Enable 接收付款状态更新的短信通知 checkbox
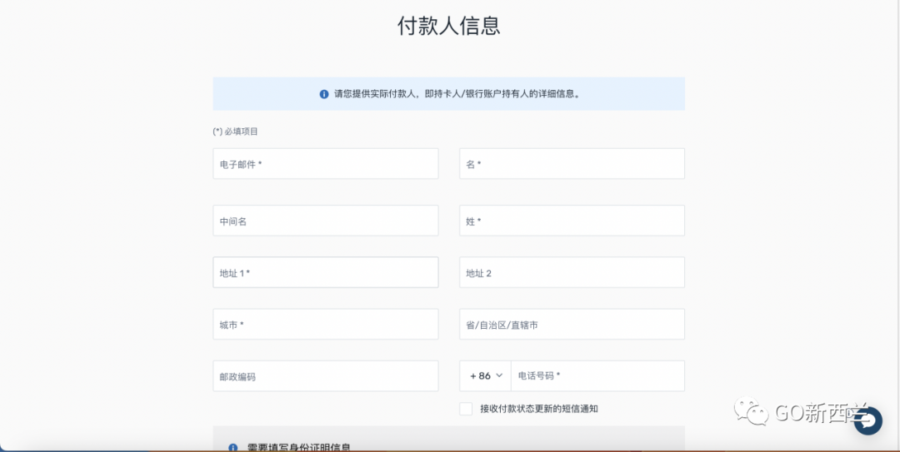The width and height of the screenshot is (900, 452). click(x=466, y=409)
